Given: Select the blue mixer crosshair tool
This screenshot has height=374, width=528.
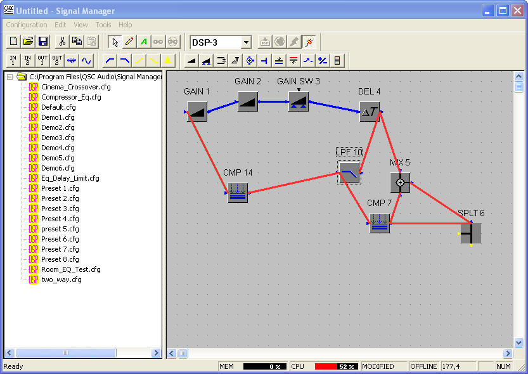Looking at the screenshot, I should tap(250, 61).
